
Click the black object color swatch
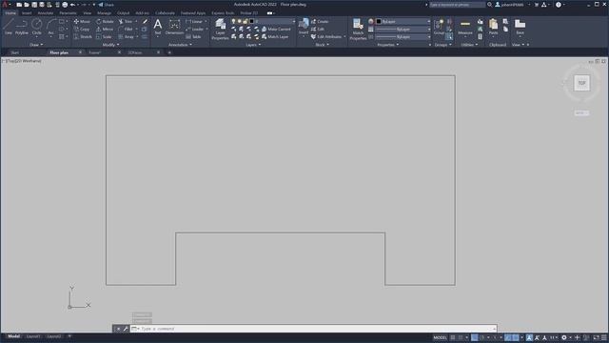(x=379, y=21)
